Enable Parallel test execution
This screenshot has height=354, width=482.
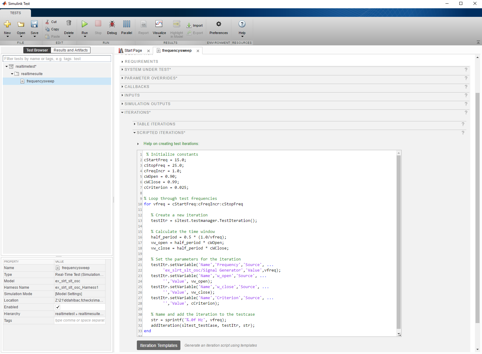126,24
